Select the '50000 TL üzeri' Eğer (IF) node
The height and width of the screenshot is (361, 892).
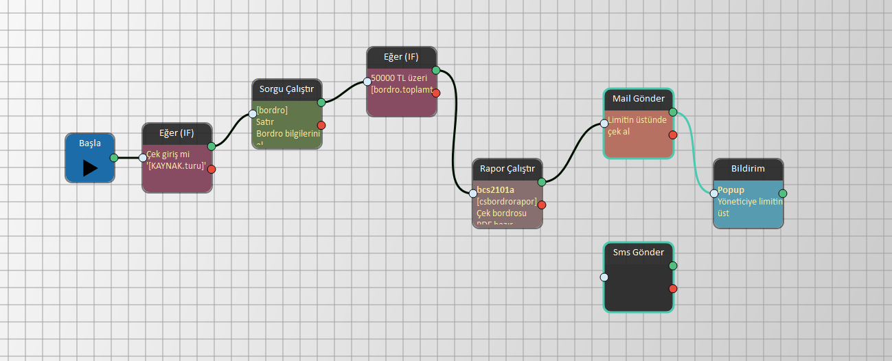point(401,57)
